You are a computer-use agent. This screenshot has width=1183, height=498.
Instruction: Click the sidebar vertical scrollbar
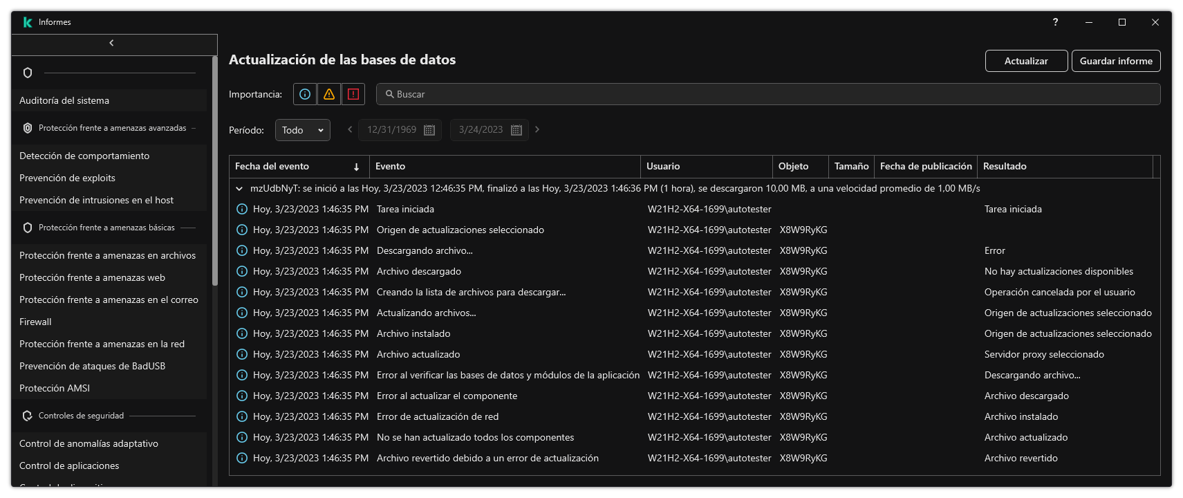(x=214, y=173)
